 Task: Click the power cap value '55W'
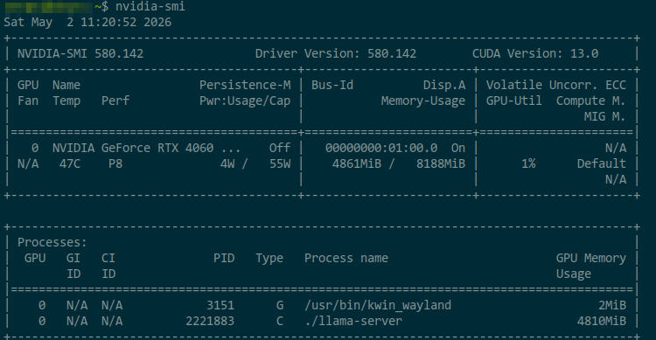click(x=280, y=163)
